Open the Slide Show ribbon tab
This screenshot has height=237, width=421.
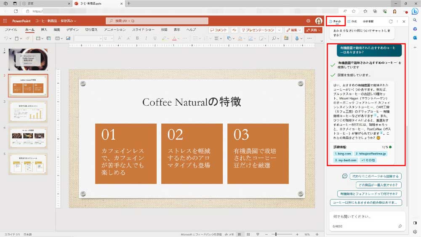coord(143,29)
